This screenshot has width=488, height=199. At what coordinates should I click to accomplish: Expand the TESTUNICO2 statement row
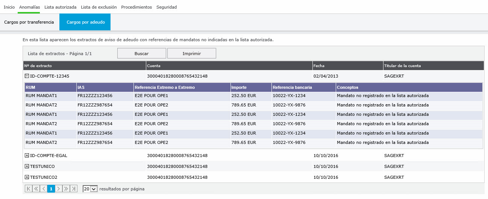27,177
